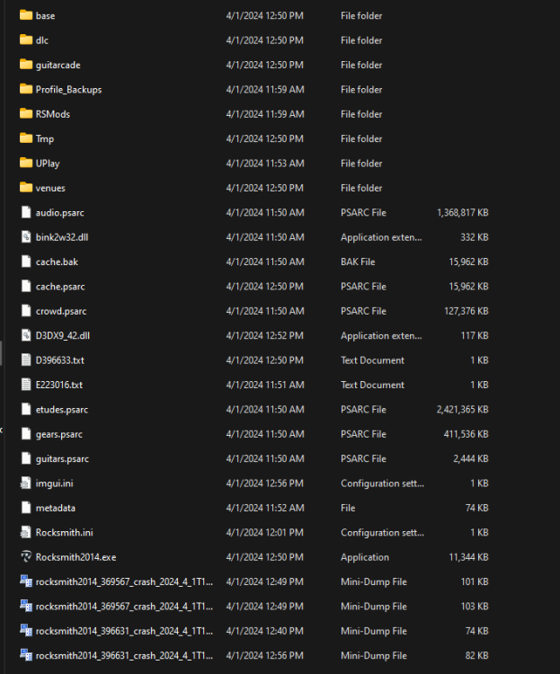Select the E223016.txt file name

click(59, 385)
